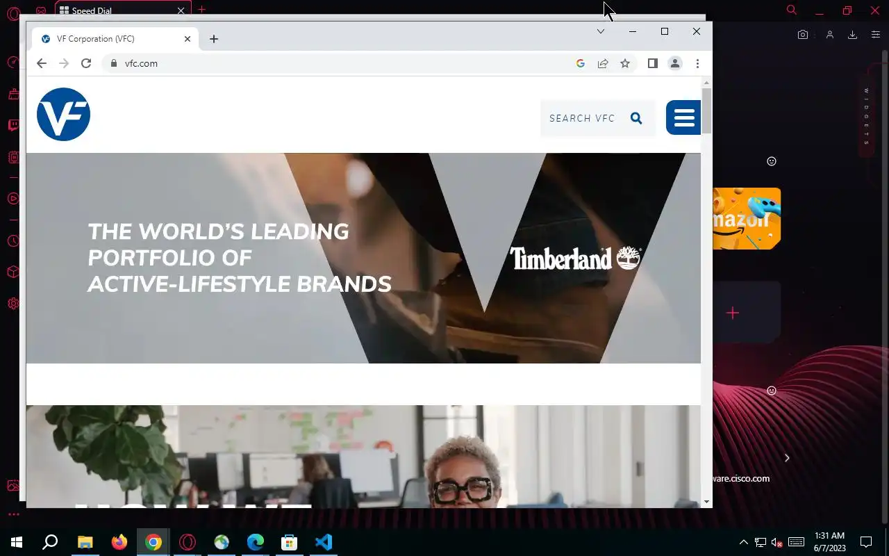Open the cube extensions icon in Opera's sidebar

click(13, 272)
